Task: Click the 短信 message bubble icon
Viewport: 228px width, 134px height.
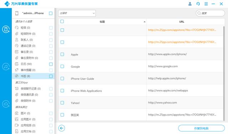Action: click(17, 28)
